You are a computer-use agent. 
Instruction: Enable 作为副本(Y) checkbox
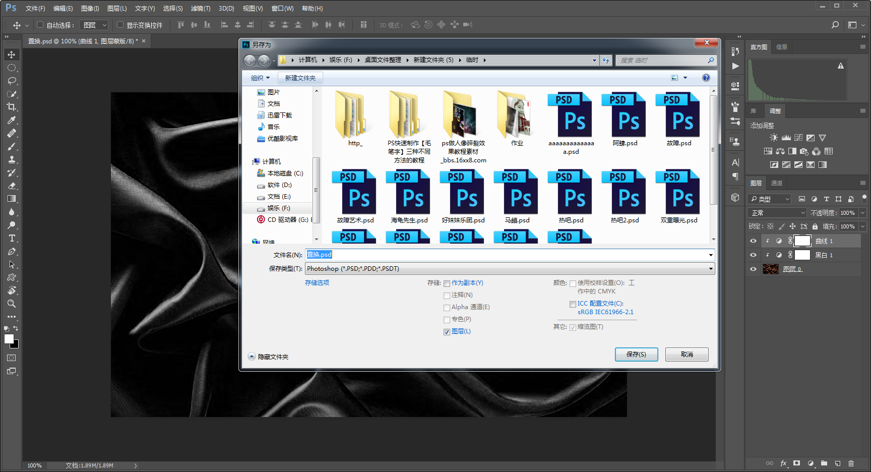pyautogui.click(x=447, y=283)
